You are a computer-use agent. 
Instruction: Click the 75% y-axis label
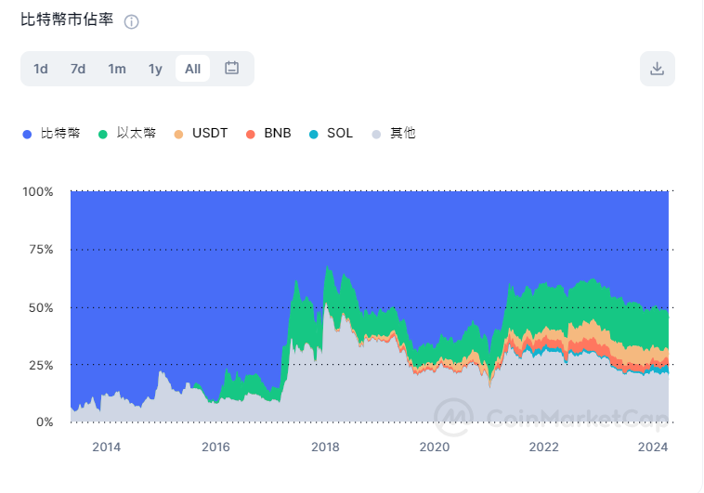pyautogui.click(x=41, y=250)
